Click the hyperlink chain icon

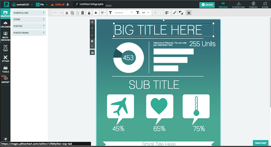click(x=175, y=13)
